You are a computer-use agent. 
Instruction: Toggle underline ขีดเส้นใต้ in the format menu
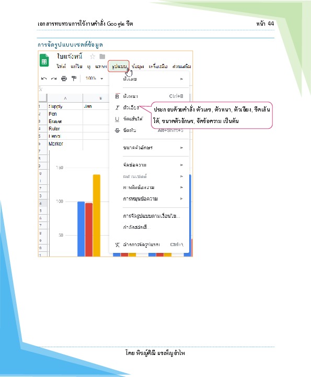click(131, 119)
